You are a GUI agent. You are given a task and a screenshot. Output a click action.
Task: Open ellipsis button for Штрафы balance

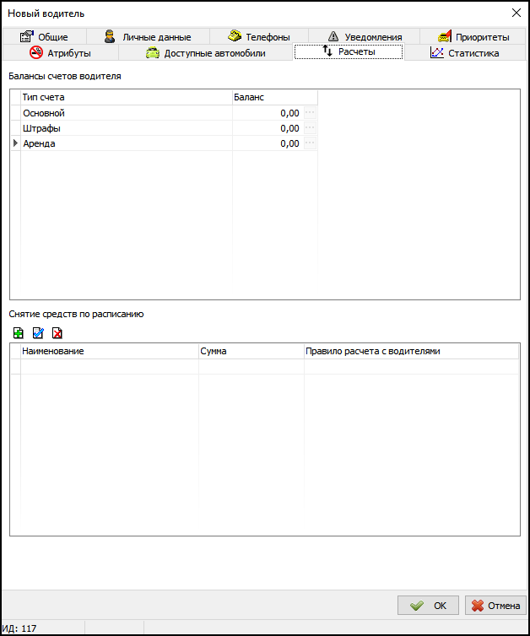coord(310,128)
